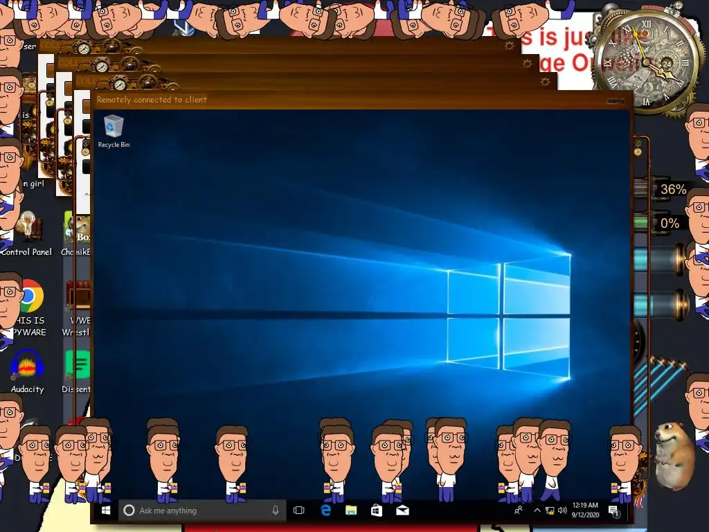Select the green Dissent desktop icon
The height and width of the screenshot is (532, 709).
pyautogui.click(x=77, y=371)
